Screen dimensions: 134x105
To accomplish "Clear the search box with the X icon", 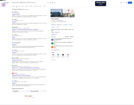I will tap(48, 3).
